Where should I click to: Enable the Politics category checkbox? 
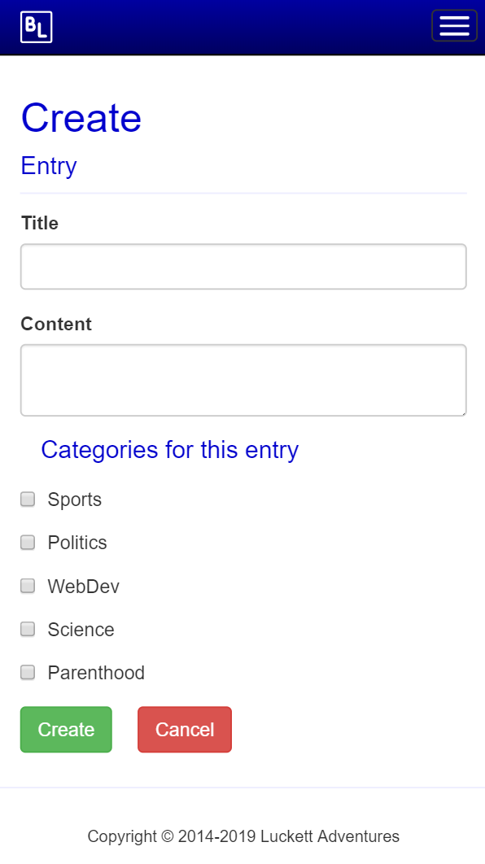[x=28, y=542]
